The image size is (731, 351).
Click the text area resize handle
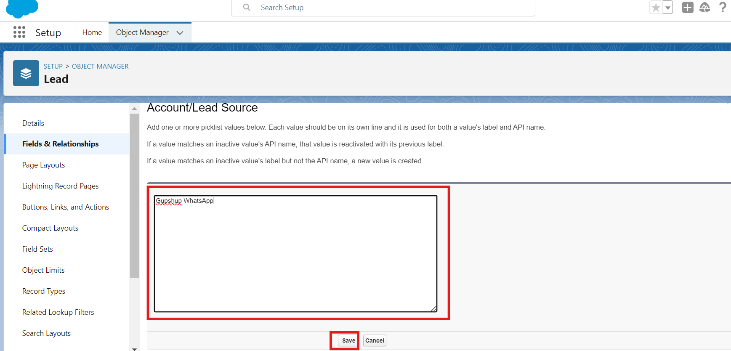433,309
